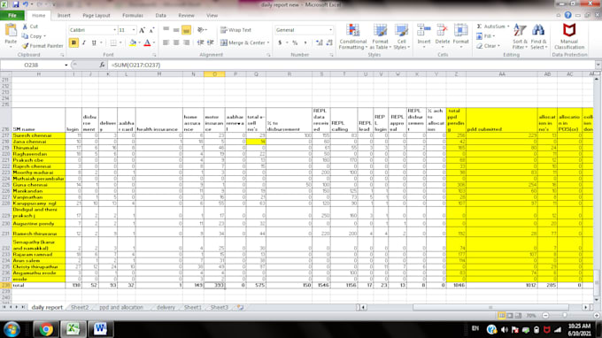Switch to the Page Layout tab

[96, 15]
